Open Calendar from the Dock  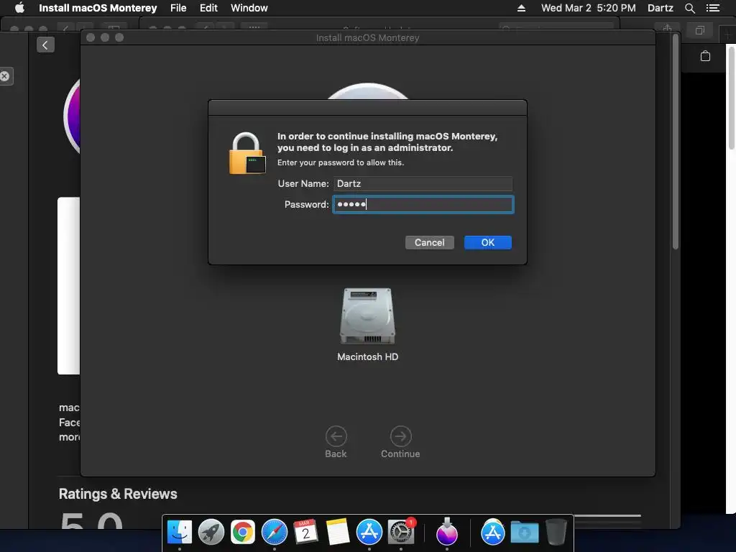coord(305,533)
